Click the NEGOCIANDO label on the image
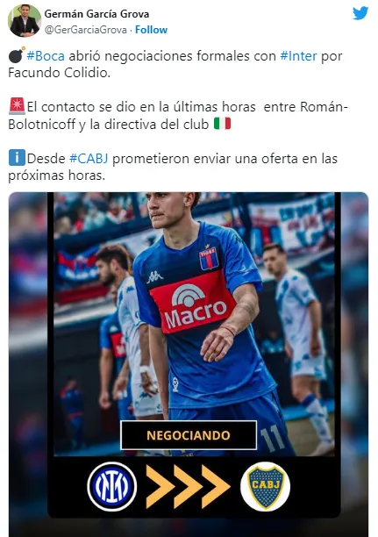This screenshot has width=378, height=537. [189, 435]
